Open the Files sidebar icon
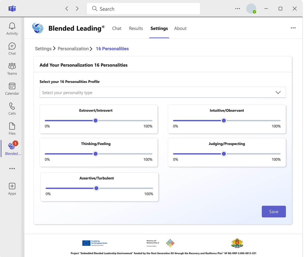The height and width of the screenshot is (257, 305). point(12,126)
